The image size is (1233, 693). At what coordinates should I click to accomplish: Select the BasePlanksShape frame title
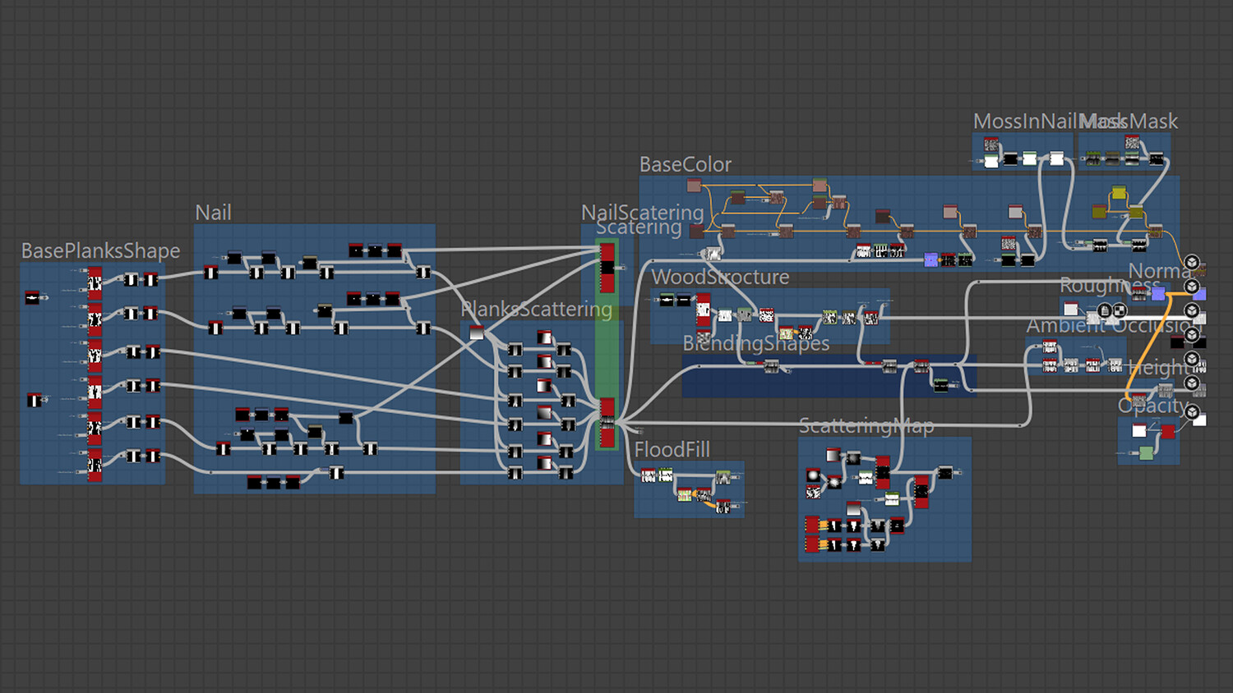point(100,250)
